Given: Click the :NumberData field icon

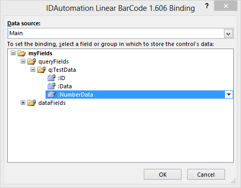Looking at the screenshot, I should click(52, 95).
